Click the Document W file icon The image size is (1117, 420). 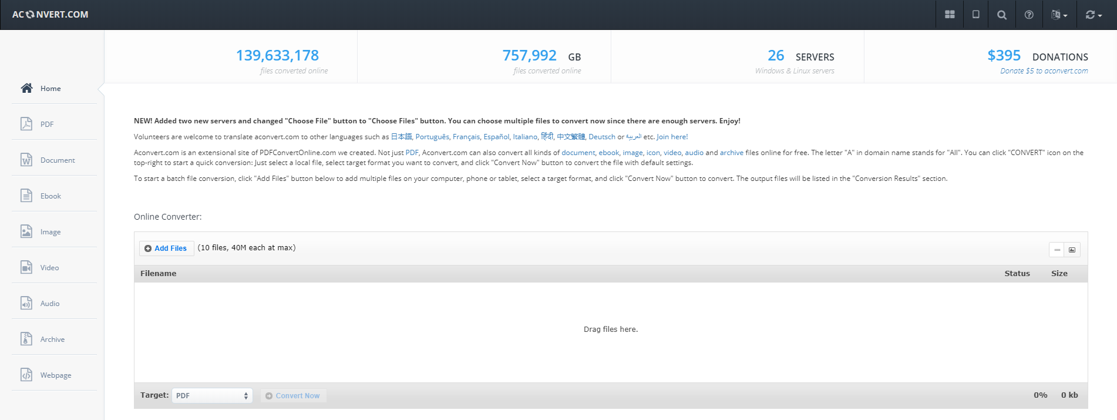(x=26, y=160)
